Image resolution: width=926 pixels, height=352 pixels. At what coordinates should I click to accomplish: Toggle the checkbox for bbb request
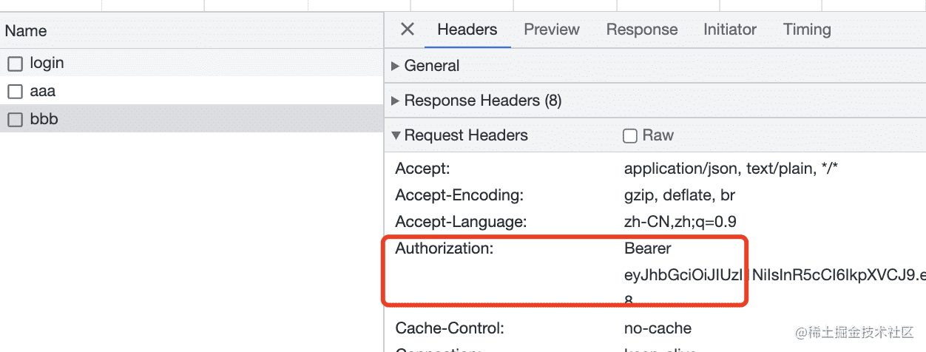pyautogui.click(x=15, y=120)
